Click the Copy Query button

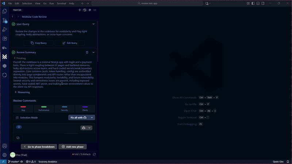[x=39, y=43]
